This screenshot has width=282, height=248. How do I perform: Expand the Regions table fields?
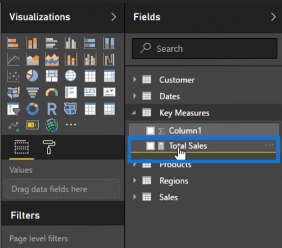(x=135, y=181)
